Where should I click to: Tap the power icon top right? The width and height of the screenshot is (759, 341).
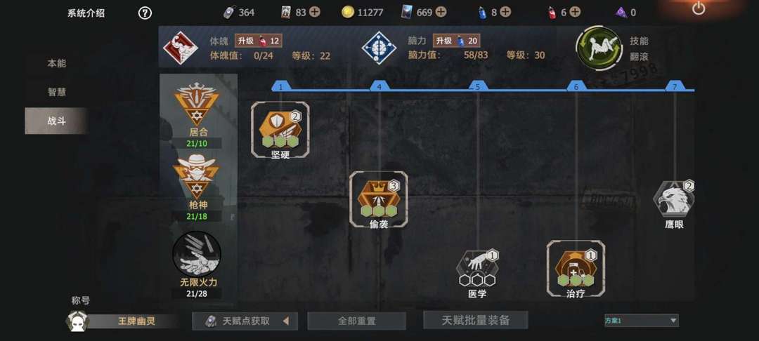(698, 8)
